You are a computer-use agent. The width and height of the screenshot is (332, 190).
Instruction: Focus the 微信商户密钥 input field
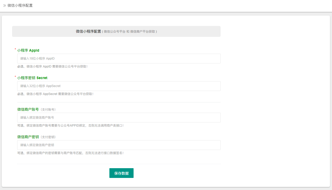[x=119, y=145]
